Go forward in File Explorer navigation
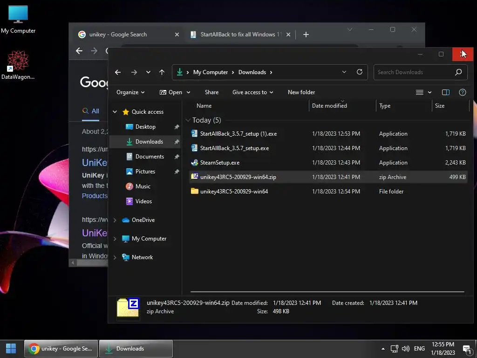This screenshot has width=477, height=358. click(134, 72)
